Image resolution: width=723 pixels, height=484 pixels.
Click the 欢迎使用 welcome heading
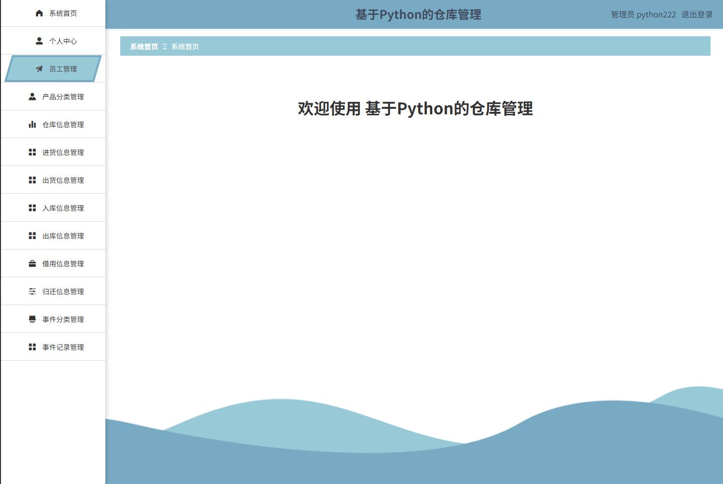click(x=415, y=108)
